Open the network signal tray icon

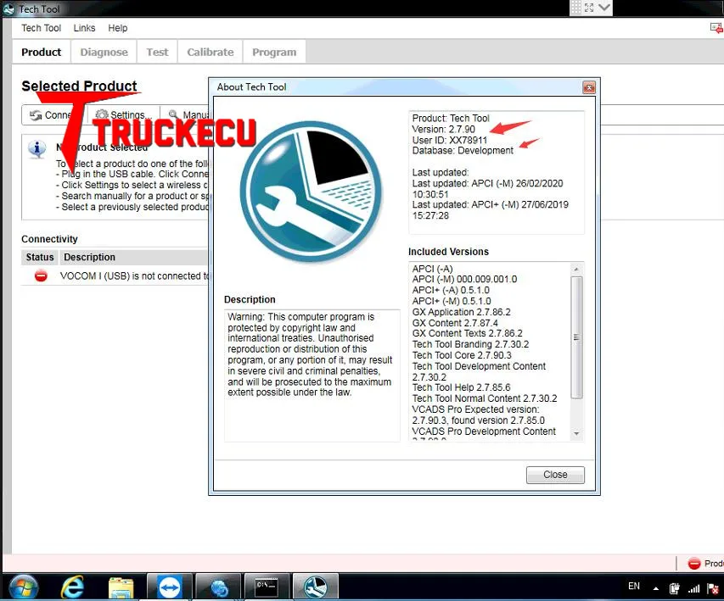point(693,588)
